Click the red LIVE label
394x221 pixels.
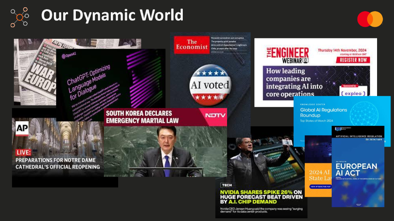point(23,152)
